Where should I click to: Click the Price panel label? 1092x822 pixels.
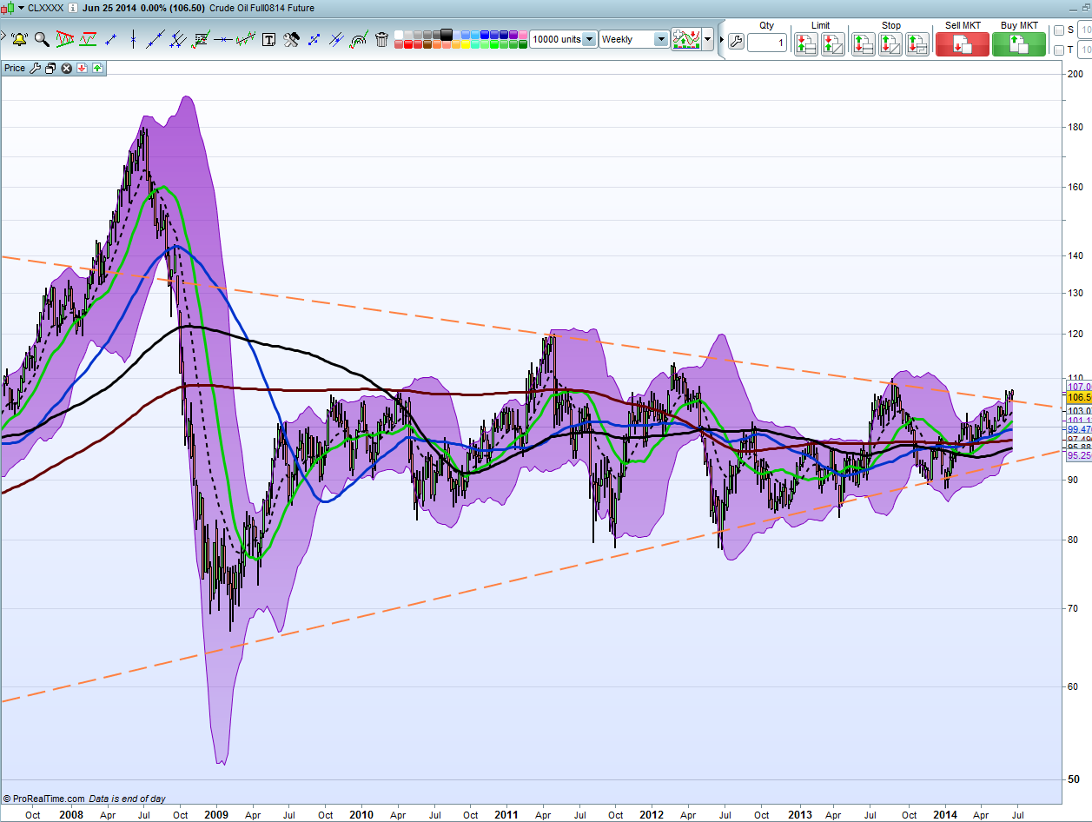[x=15, y=68]
